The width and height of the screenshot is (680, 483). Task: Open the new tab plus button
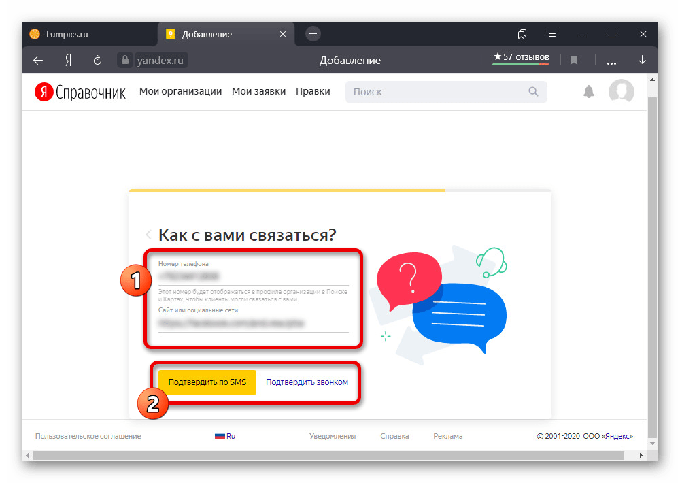pyautogui.click(x=313, y=34)
